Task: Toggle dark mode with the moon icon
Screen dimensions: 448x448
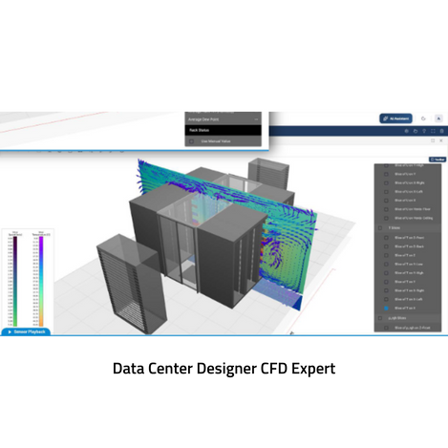Action: [423, 118]
